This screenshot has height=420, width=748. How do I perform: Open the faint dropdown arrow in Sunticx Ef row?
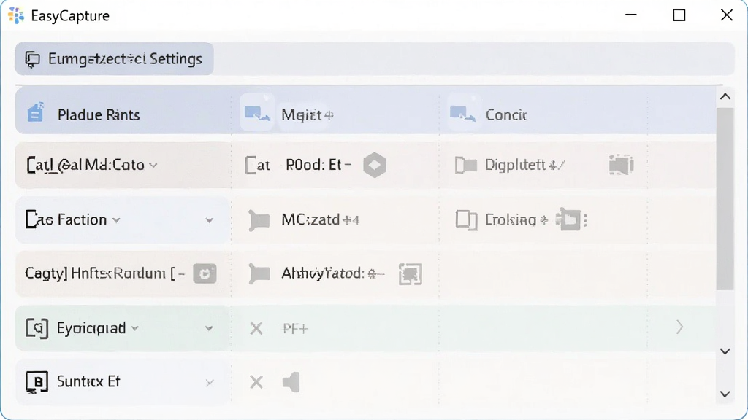coord(210,383)
